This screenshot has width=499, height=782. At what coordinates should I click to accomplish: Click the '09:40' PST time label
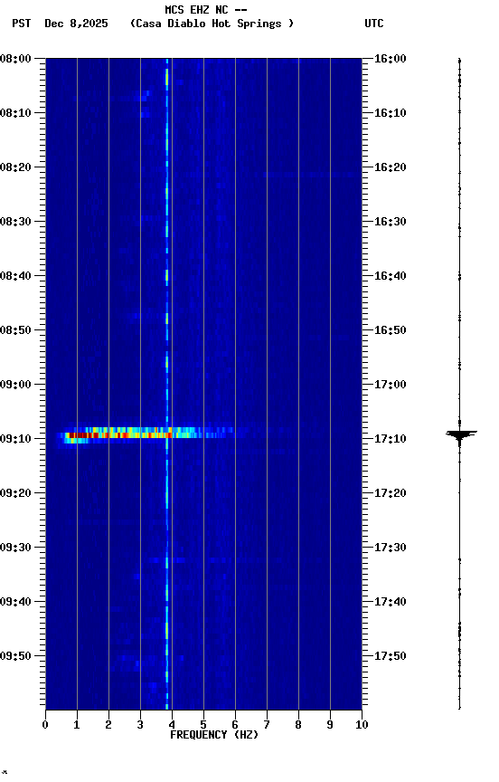coord(15,602)
